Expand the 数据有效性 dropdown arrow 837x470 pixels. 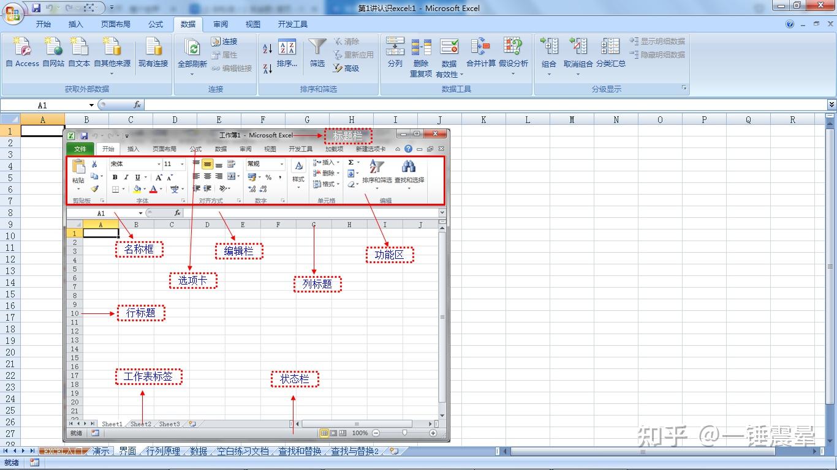pyautogui.click(x=461, y=75)
